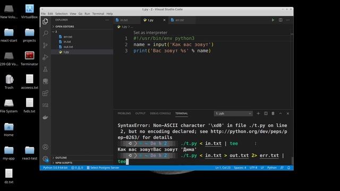
Task: Open Selection menu
Action: (x=62, y=14)
